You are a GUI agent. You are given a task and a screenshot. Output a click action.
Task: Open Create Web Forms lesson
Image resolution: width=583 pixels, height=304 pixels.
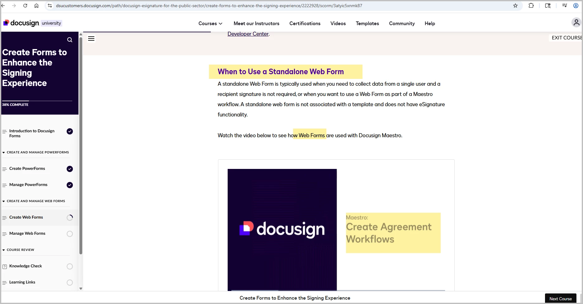[26, 217]
